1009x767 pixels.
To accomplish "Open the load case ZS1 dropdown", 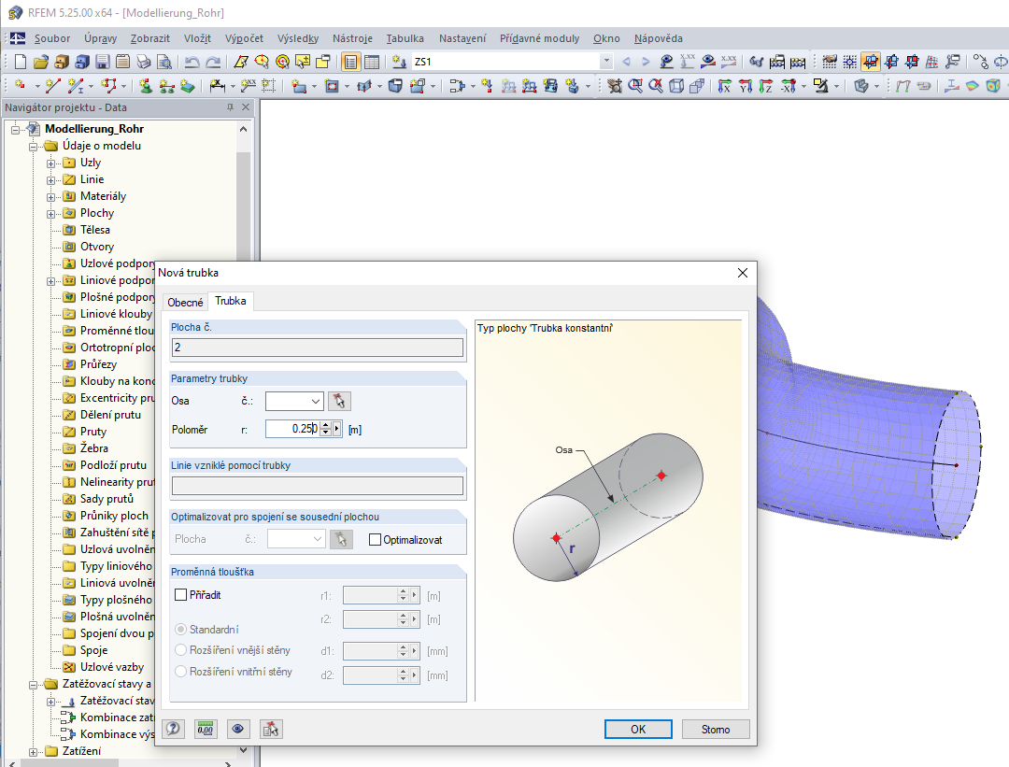I will pos(605,62).
